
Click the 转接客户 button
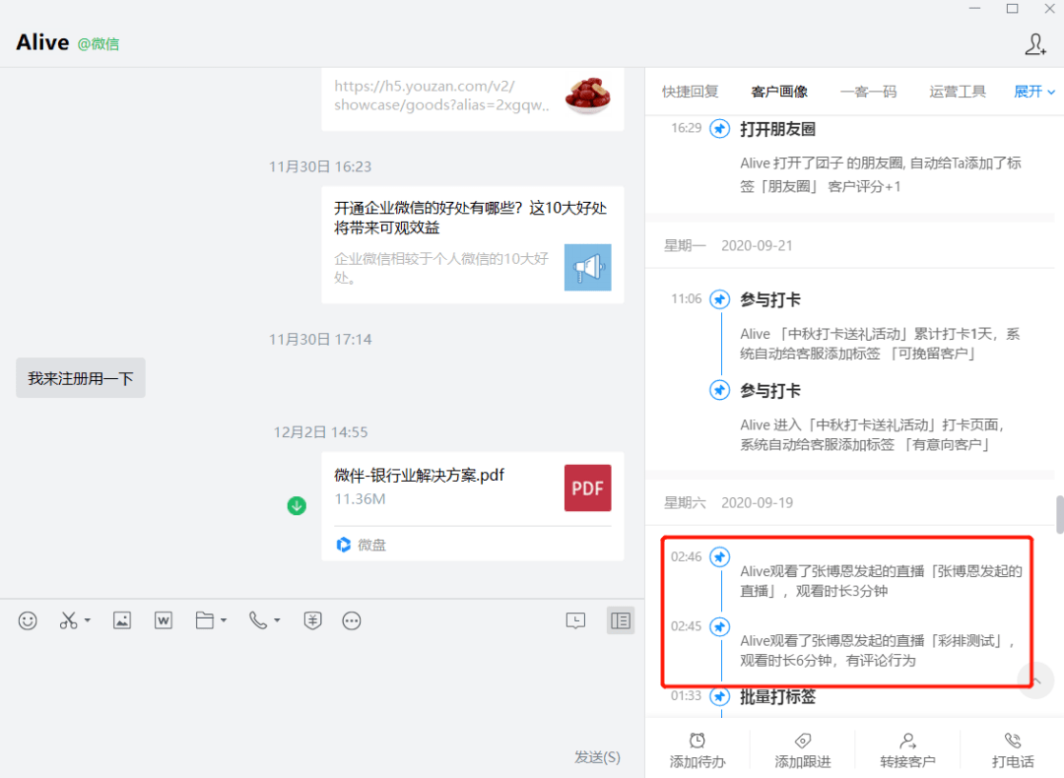908,750
